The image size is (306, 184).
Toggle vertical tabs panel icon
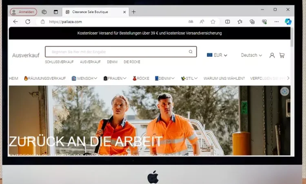(56, 12)
